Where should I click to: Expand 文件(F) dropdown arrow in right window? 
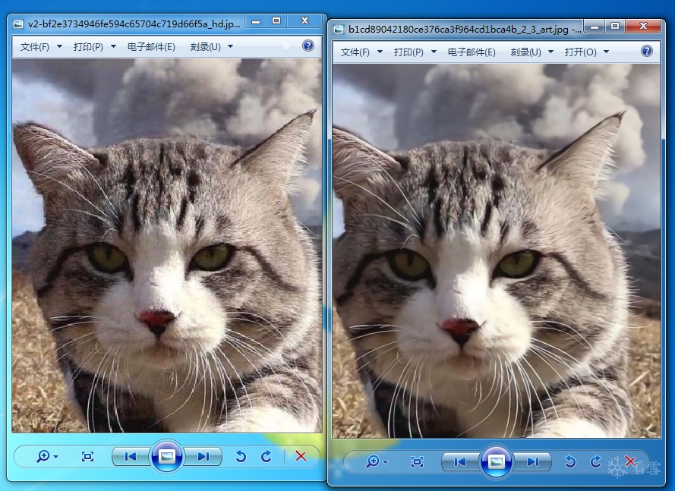click(x=380, y=52)
